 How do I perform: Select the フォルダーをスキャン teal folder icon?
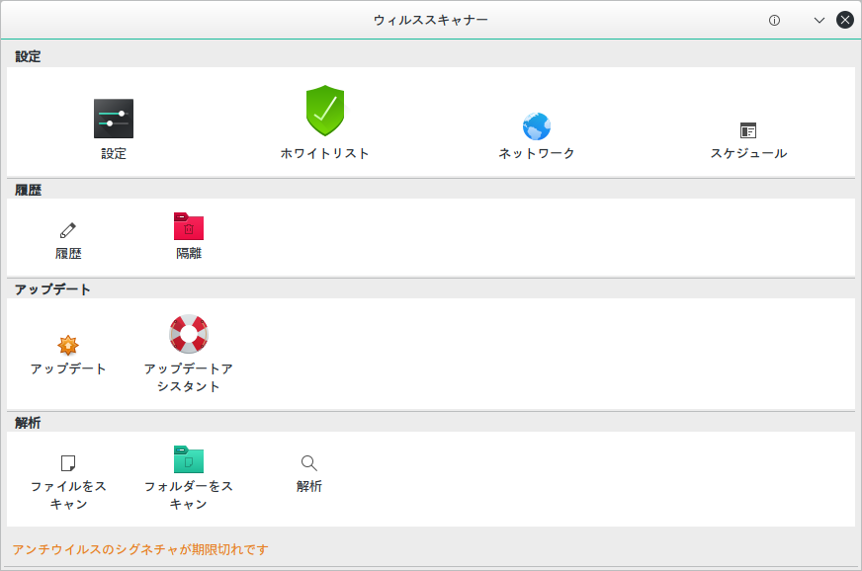189,459
